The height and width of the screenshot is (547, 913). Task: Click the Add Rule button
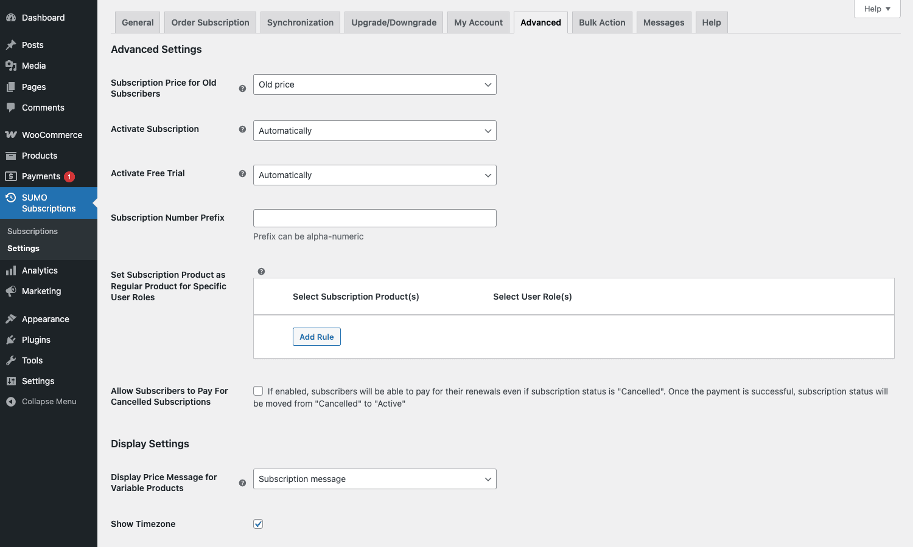click(317, 337)
